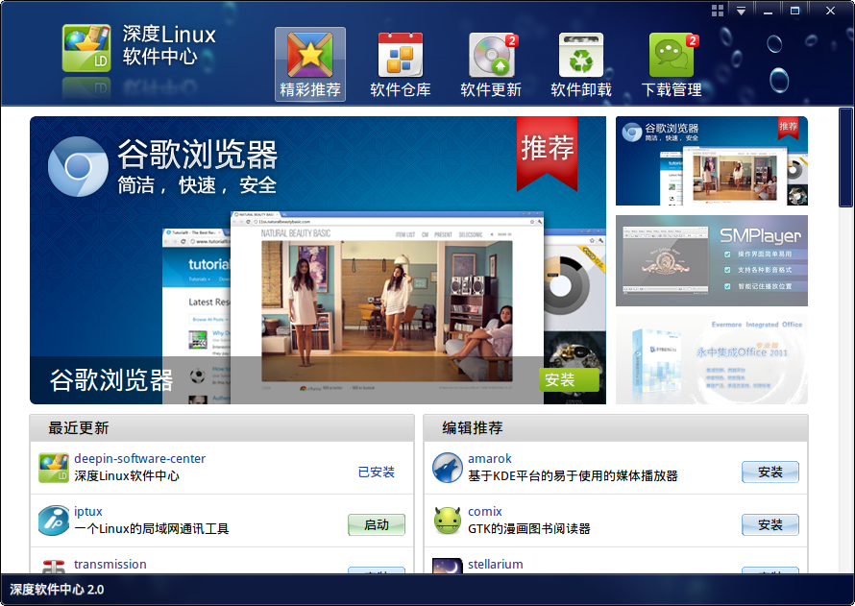The height and width of the screenshot is (606, 855).
Task: Open the 软件卸载 recycle bin icon
Action: point(580,55)
